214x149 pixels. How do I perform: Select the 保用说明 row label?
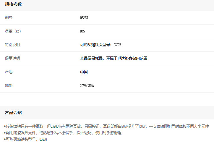tap(12, 59)
